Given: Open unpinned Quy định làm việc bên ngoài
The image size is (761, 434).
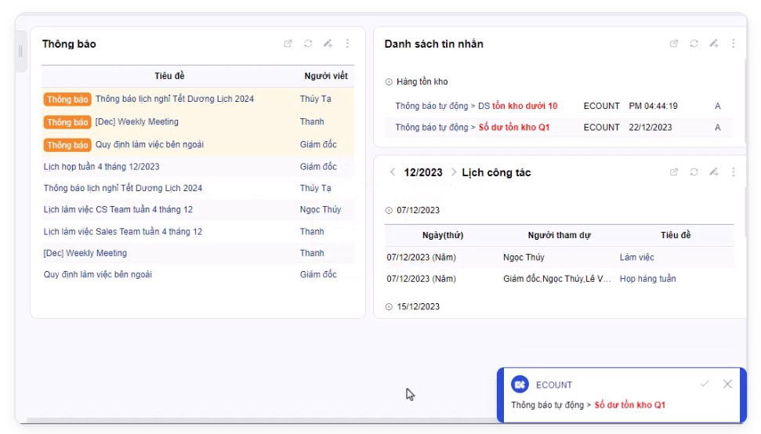Looking at the screenshot, I should click(97, 274).
